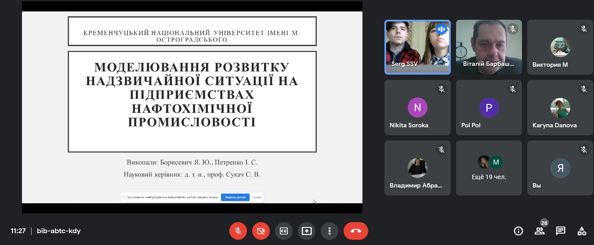Click the Karyna Danova name label

554,125
